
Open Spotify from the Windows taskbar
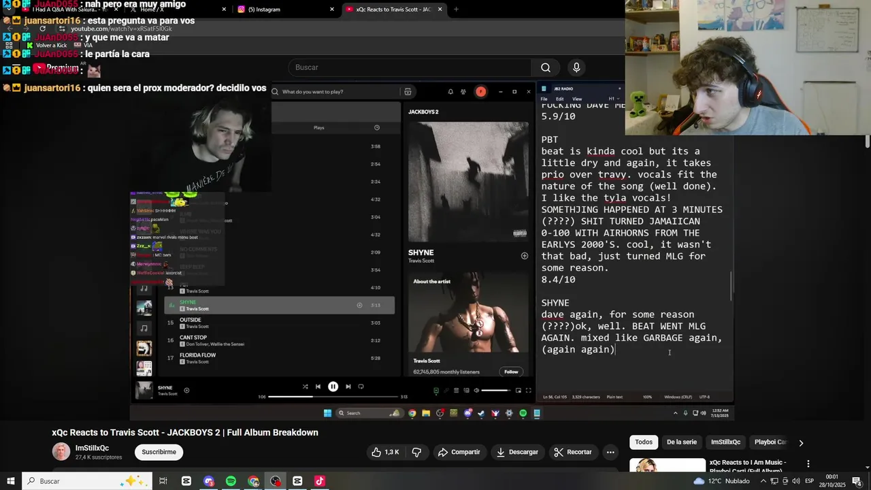pyautogui.click(x=231, y=481)
